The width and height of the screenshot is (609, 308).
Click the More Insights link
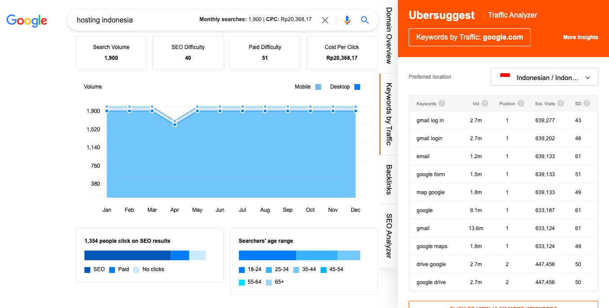(580, 37)
